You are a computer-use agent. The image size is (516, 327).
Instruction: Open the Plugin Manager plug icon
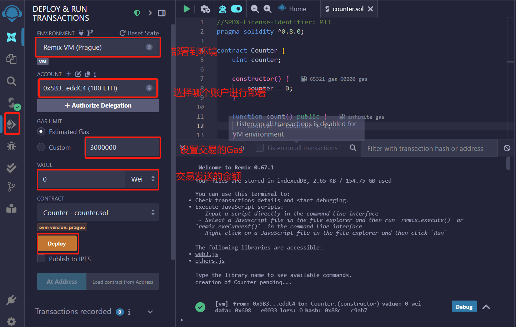(x=11, y=299)
